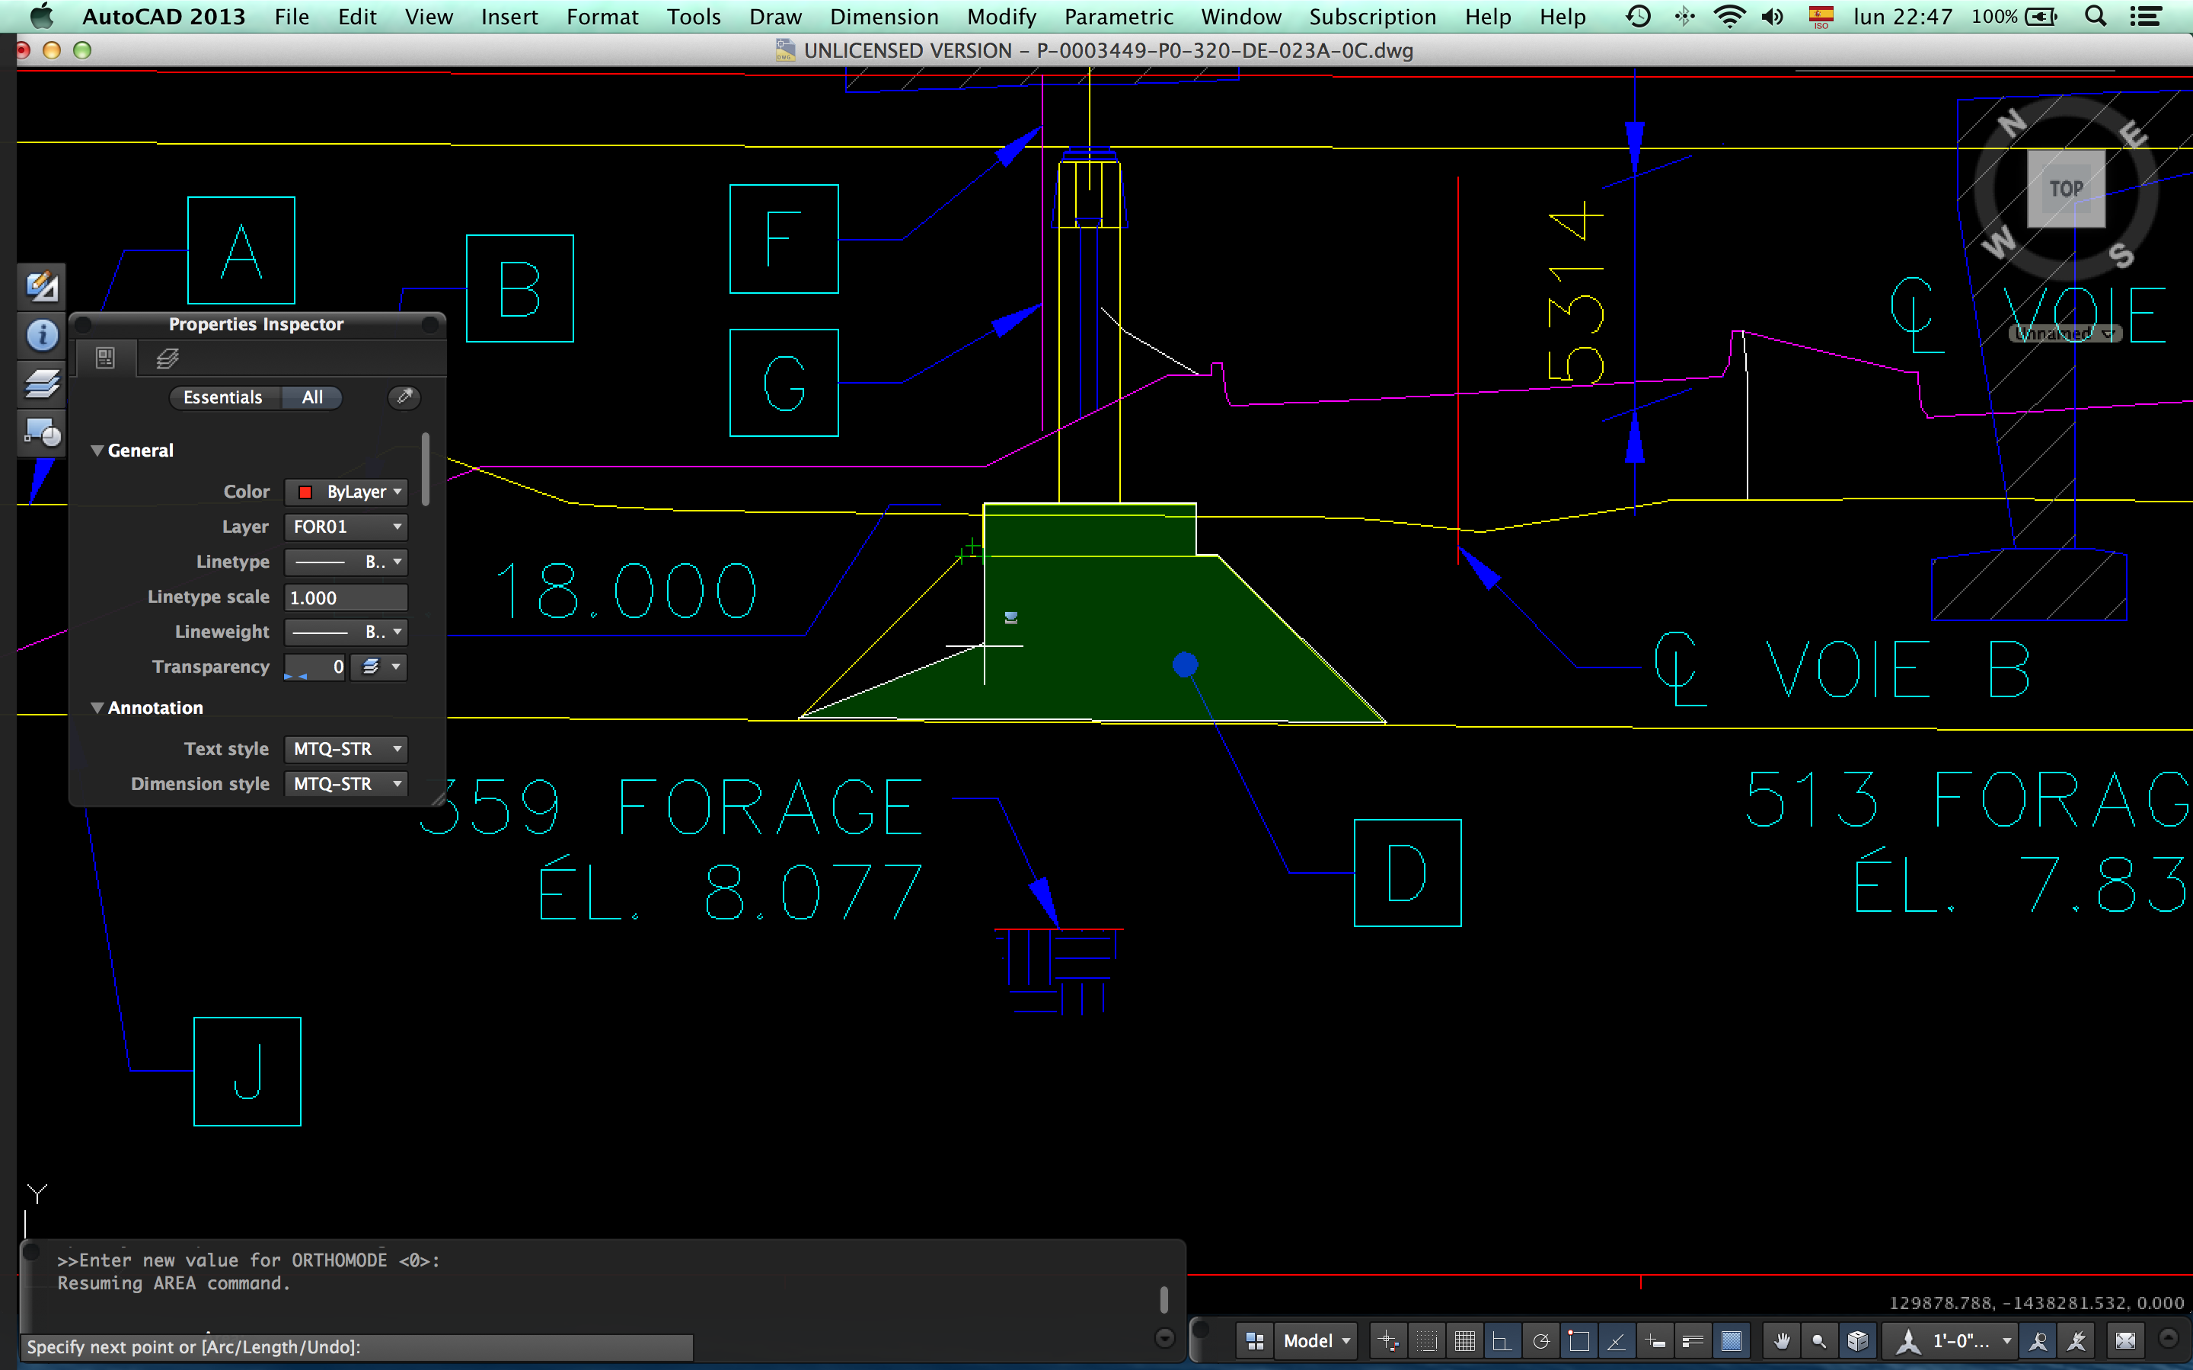This screenshot has height=1370, width=2193.
Task: Click the Transparency value slider field
Action: pyautogui.click(x=314, y=667)
